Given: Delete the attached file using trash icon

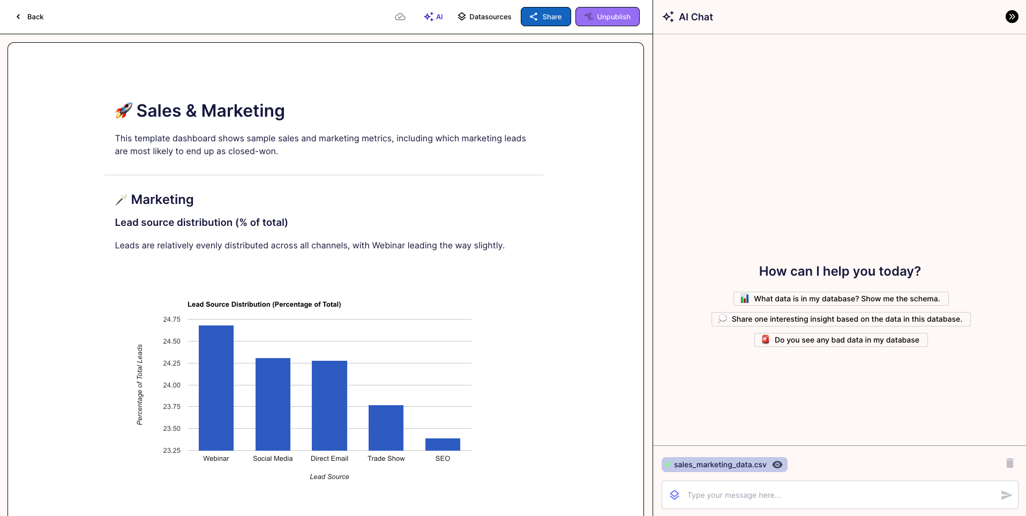Looking at the screenshot, I should tap(1009, 464).
